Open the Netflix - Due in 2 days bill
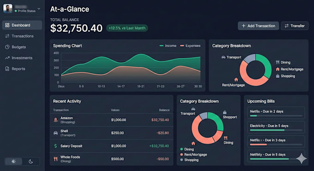Image resolution: width=314 pixels, height=171 pixels. [x=276, y=113]
